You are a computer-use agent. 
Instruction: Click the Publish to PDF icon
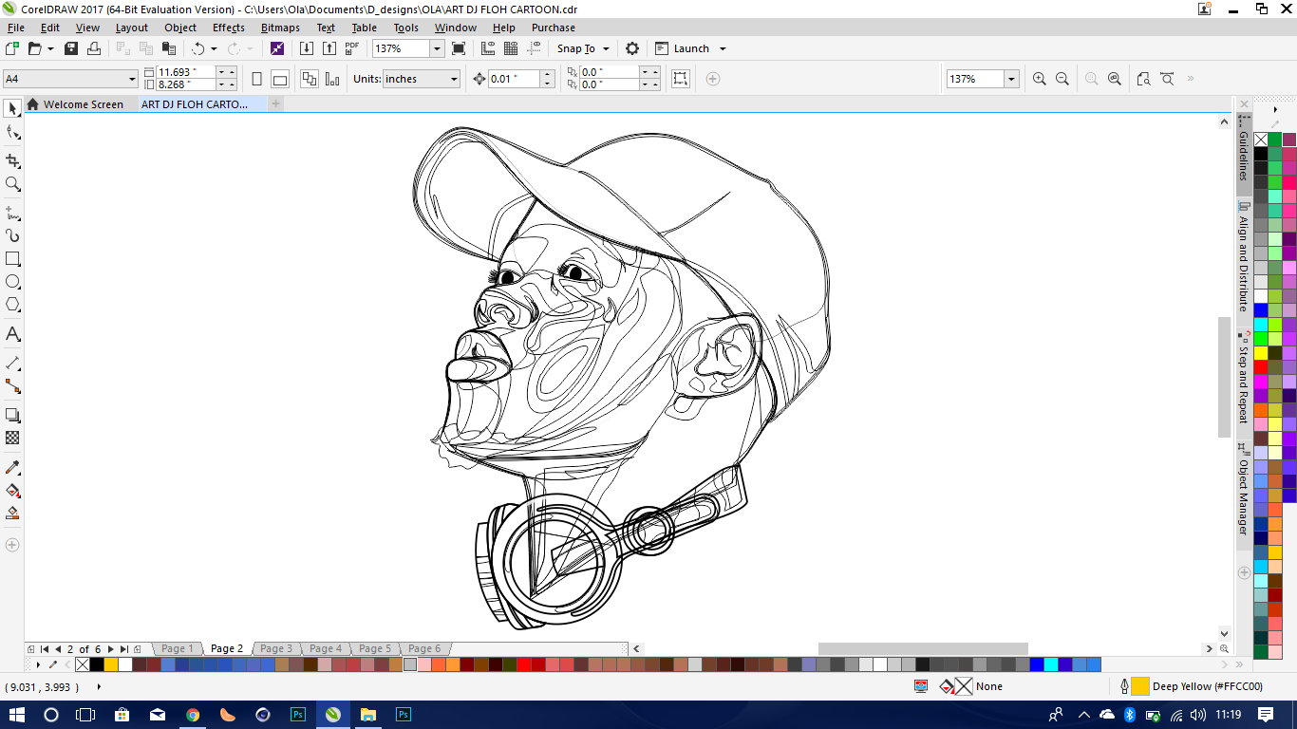tap(352, 48)
